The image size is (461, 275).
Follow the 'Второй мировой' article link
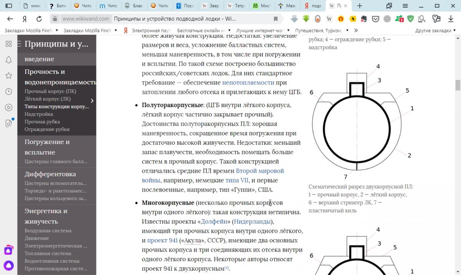click(260, 171)
